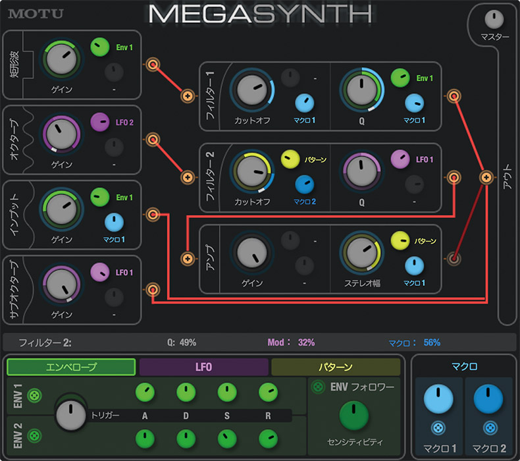The width and height of the screenshot is (520, 461).
Task: Click ステレオ幅 yellow パターン mod knob
Action: pos(400,240)
